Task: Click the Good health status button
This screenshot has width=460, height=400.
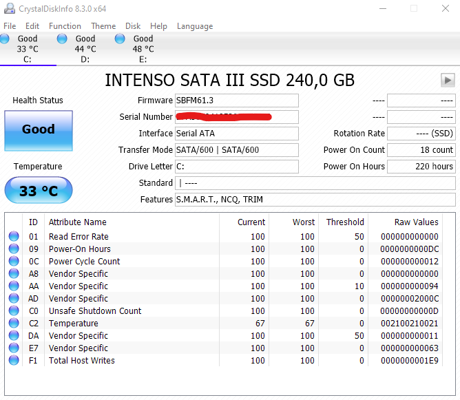Action: point(39,131)
